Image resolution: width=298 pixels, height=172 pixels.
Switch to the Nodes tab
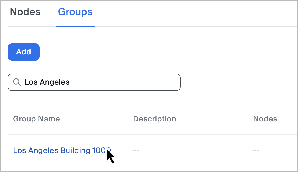coord(25,12)
